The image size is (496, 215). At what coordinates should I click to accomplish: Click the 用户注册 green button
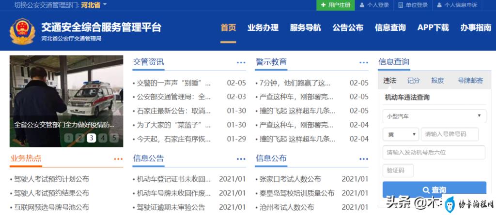335,5
